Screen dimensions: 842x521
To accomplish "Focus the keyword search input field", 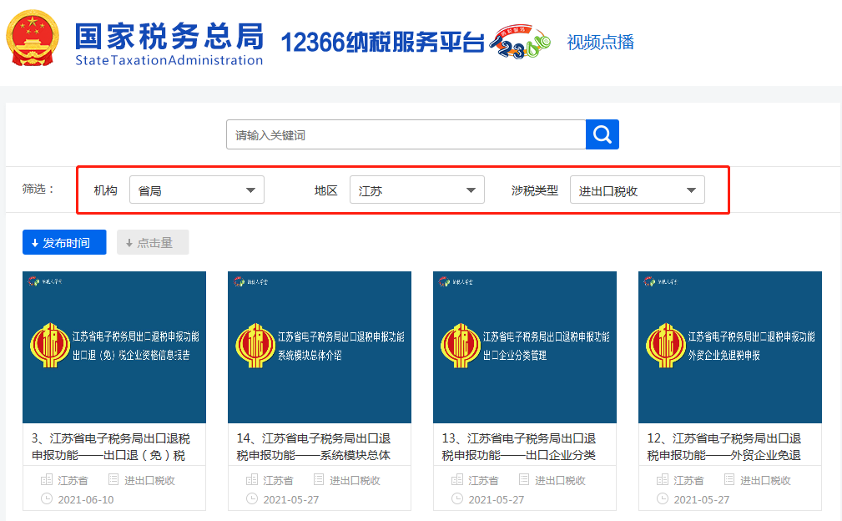I will 406,134.
